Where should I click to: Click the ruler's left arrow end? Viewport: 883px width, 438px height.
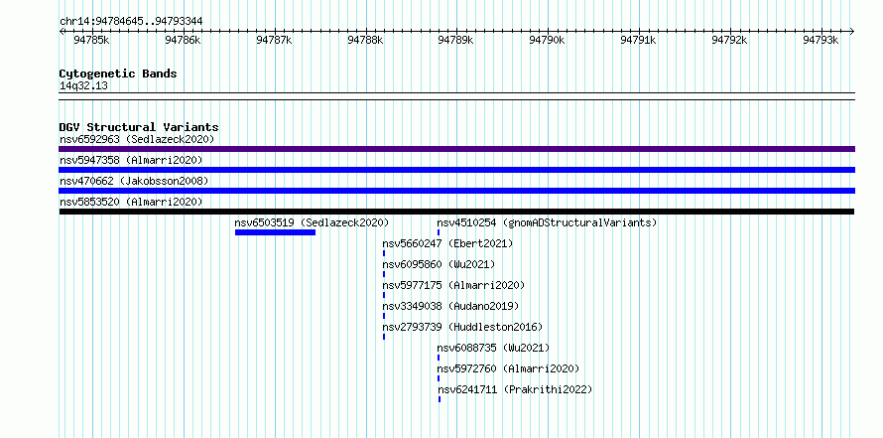tap(62, 32)
